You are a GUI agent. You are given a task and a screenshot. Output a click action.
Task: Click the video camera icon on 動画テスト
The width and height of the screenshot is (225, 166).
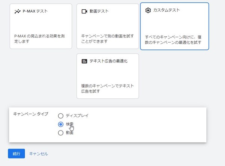click(x=84, y=12)
